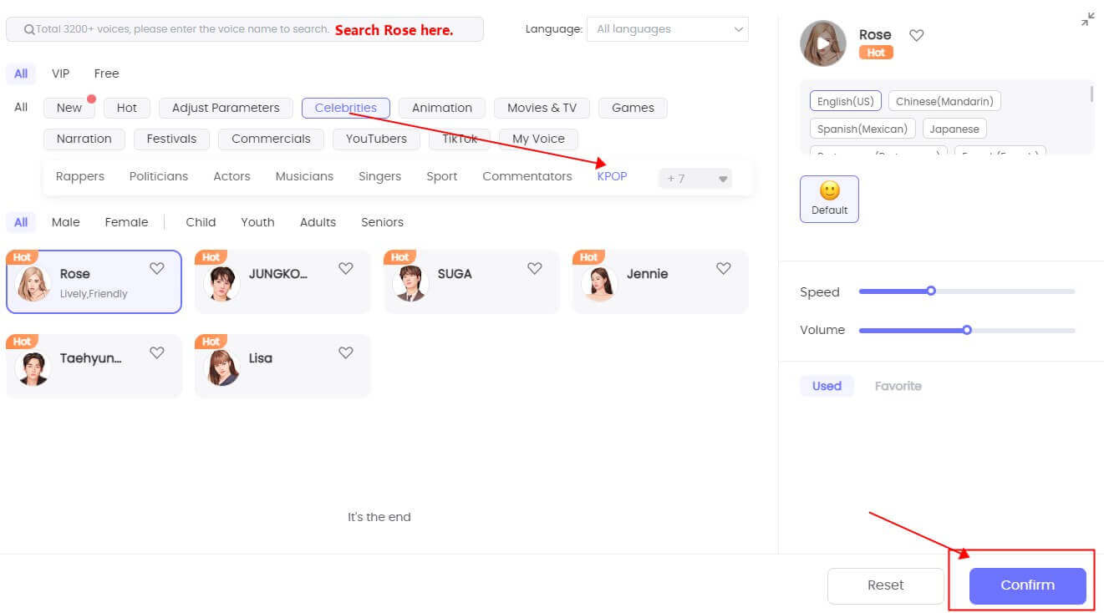Favorite the SUGA voice card heart
Screen dimensions: 1104x613
point(535,268)
